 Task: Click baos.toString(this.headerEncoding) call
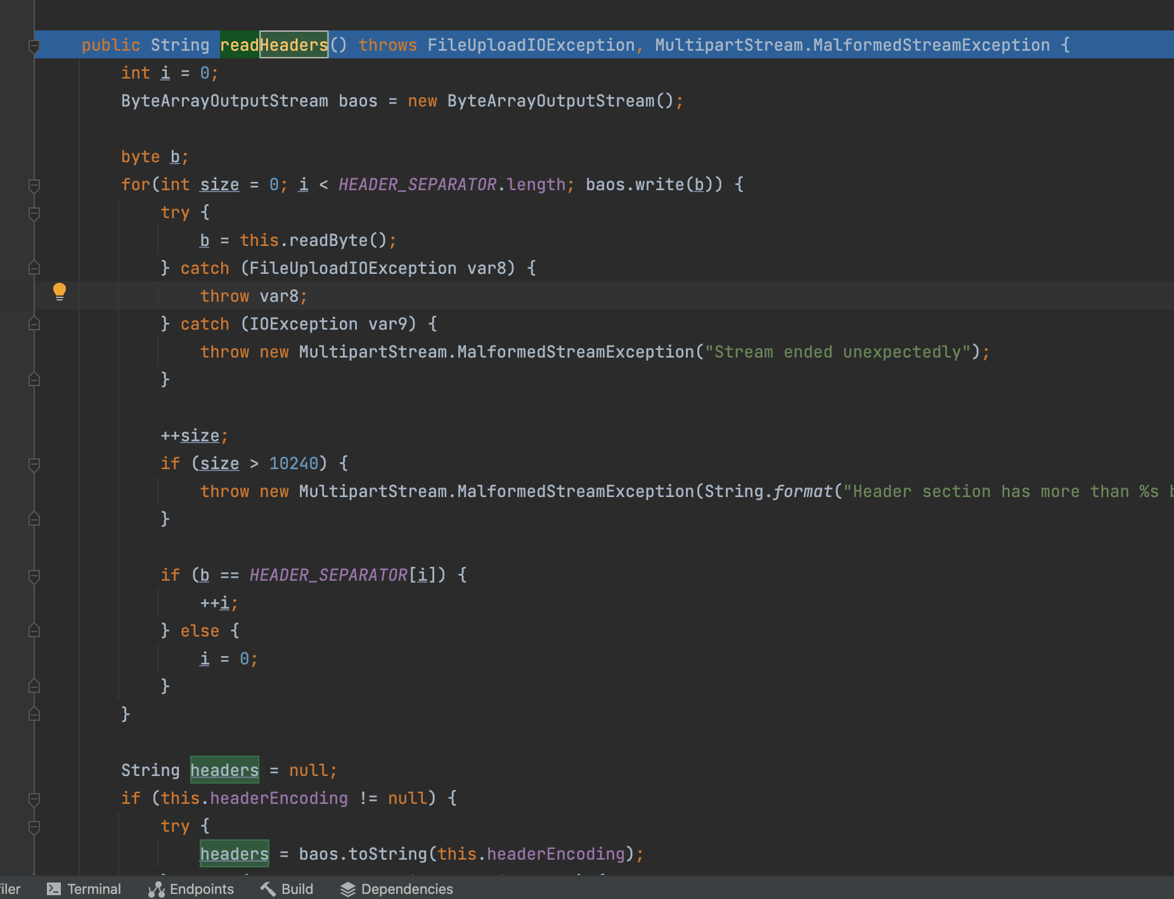point(466,854)
